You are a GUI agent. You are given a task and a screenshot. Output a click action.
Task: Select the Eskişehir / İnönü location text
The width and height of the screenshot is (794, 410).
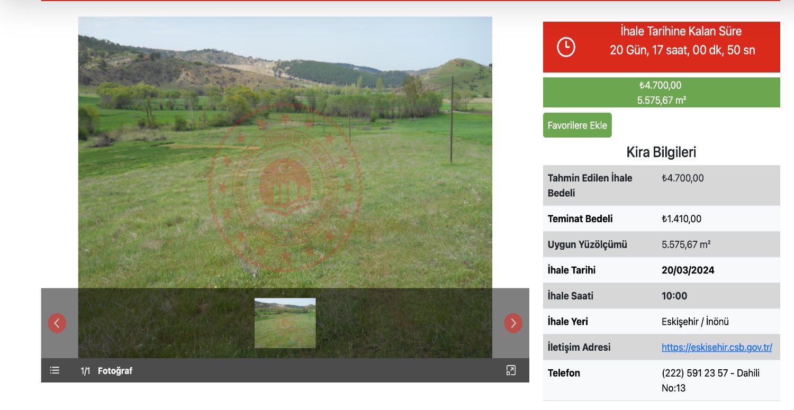(x=694, y=322)
